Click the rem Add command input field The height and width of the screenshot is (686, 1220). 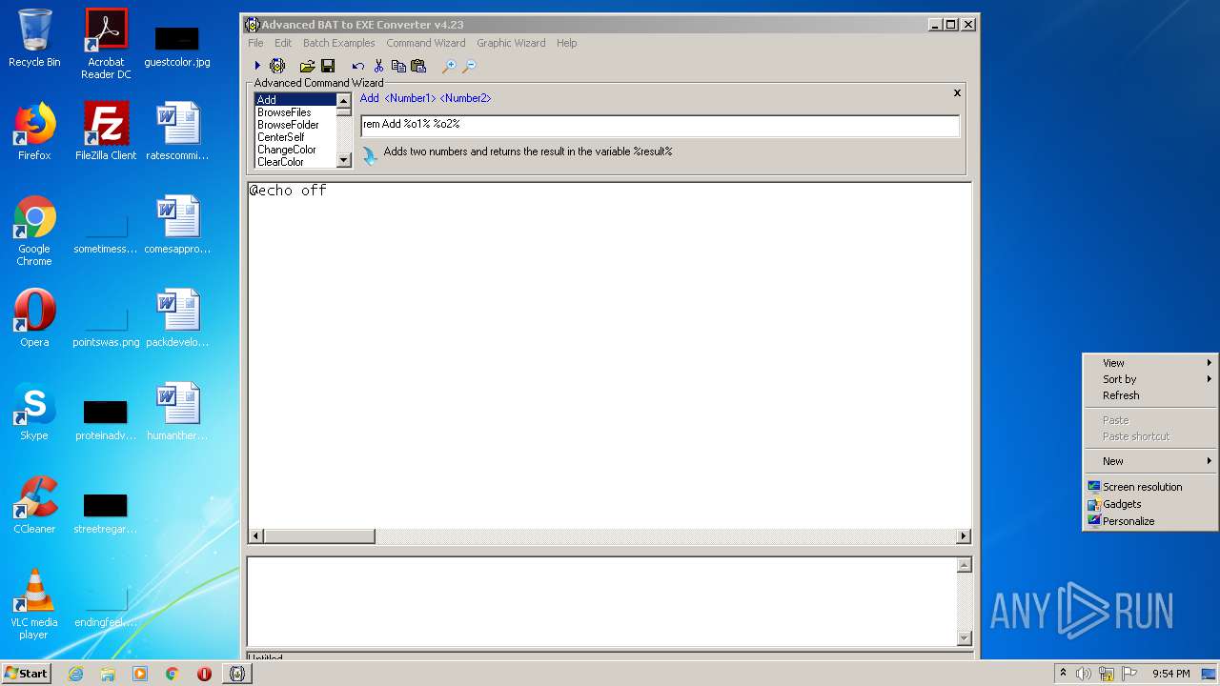coord(660,125)
